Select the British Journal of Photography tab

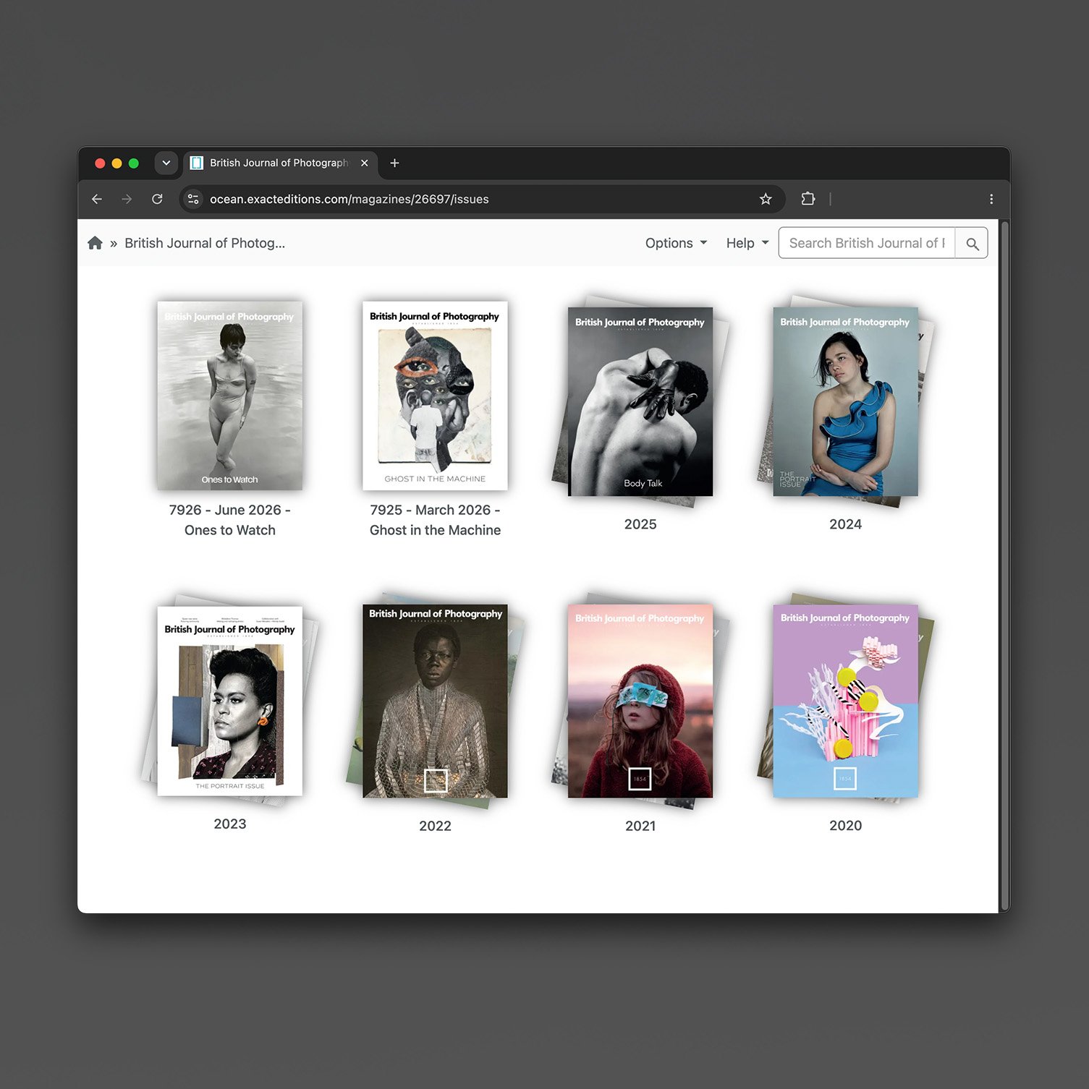click(x=279, y=163)
